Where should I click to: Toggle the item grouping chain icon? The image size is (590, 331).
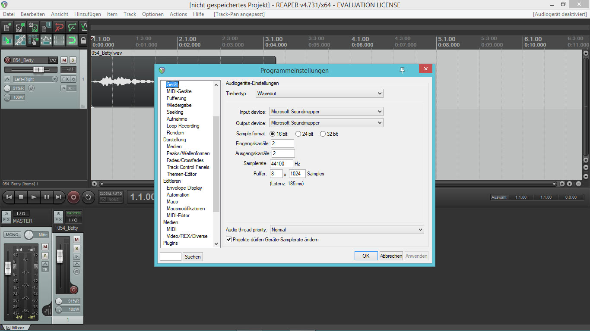pos(20,41)
